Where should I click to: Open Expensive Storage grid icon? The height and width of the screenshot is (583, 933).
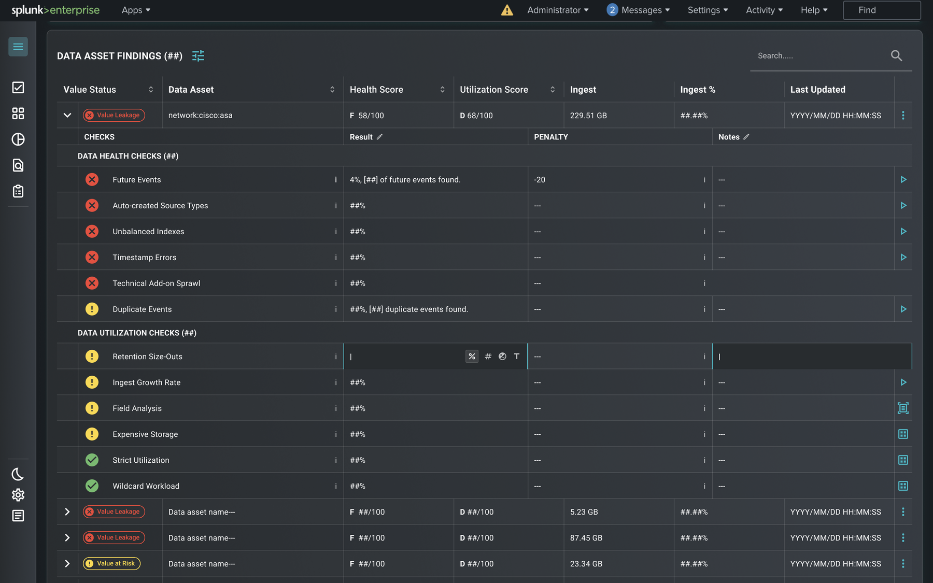coord(903,434)
